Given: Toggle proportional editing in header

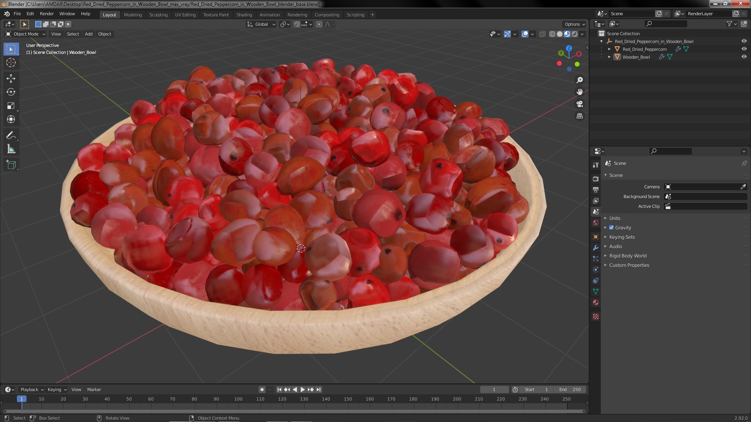Looking at the screenshot, I should pyautogui.click(x=319, y=24).
